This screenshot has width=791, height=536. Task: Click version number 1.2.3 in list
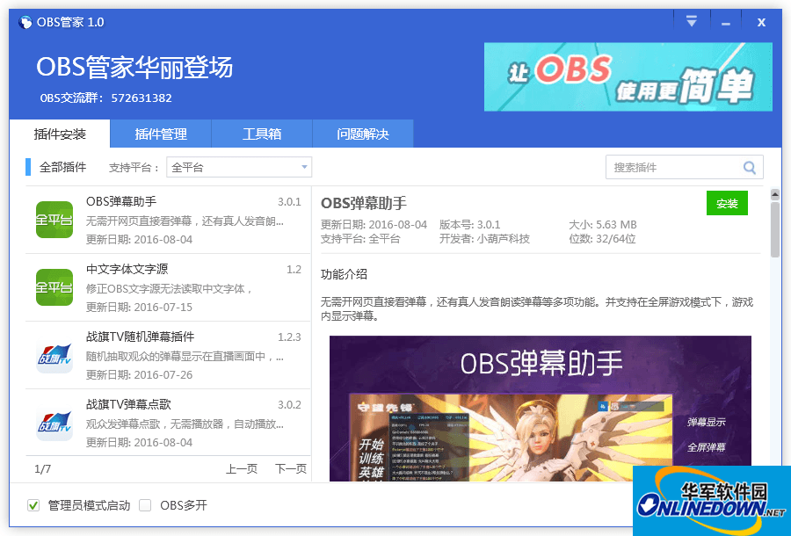pos(289,337)
